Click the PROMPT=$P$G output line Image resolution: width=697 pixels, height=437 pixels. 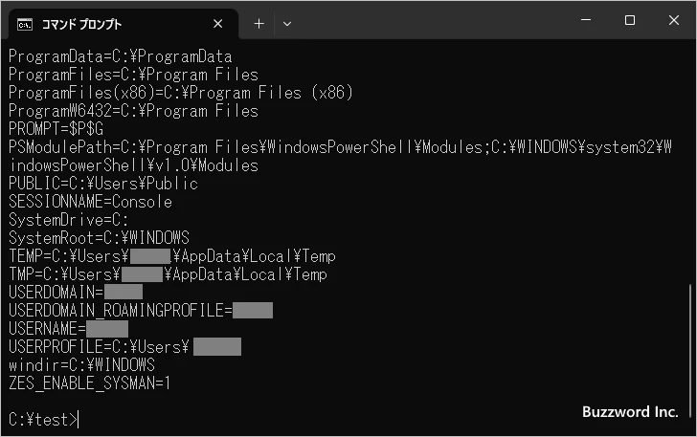pyautogui.click(x=56, y=129)
